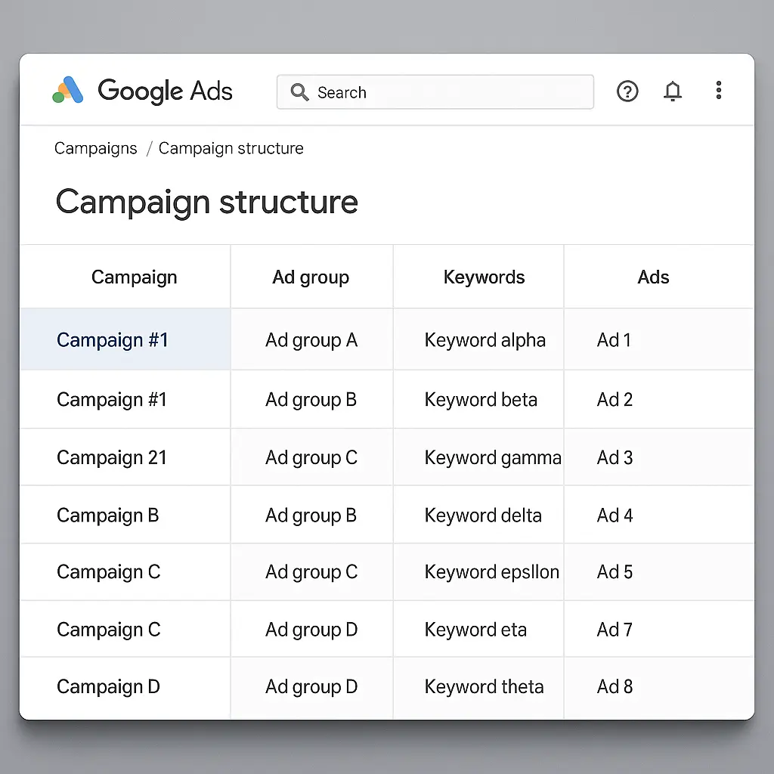Open the help question mark icon
The height and width of the screenshot is (774, 774).
pyautogui.click(x=627, y=91)
